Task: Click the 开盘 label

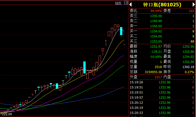Action: pyautogui.click(x=167, y=51)
